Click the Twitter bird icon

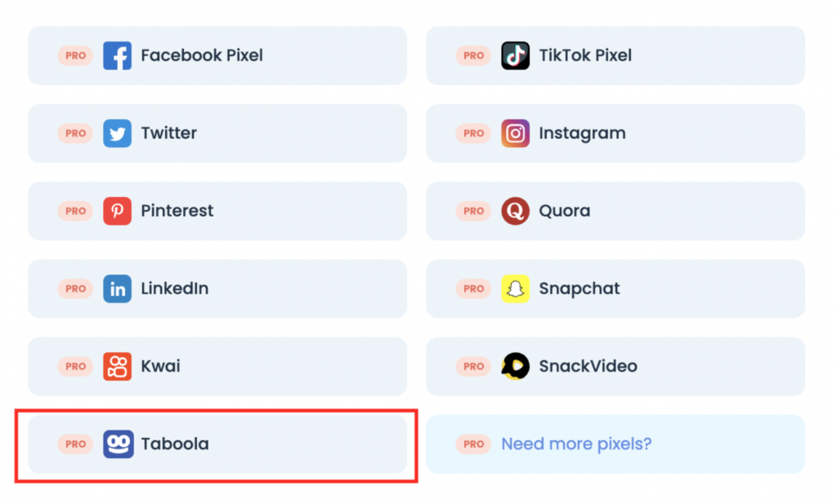[x=117, y=133]
